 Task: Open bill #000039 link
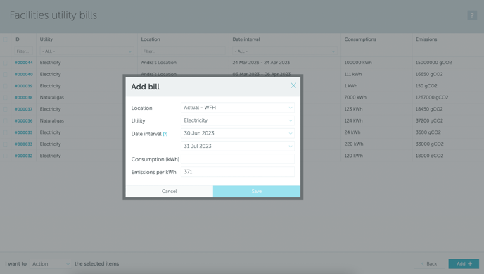coord(23,86)
